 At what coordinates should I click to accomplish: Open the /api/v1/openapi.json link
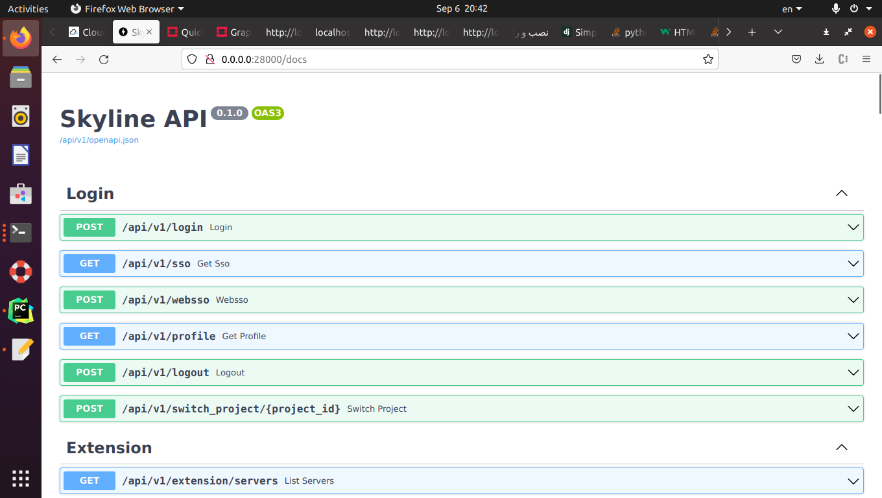click(x=99, y=140)
